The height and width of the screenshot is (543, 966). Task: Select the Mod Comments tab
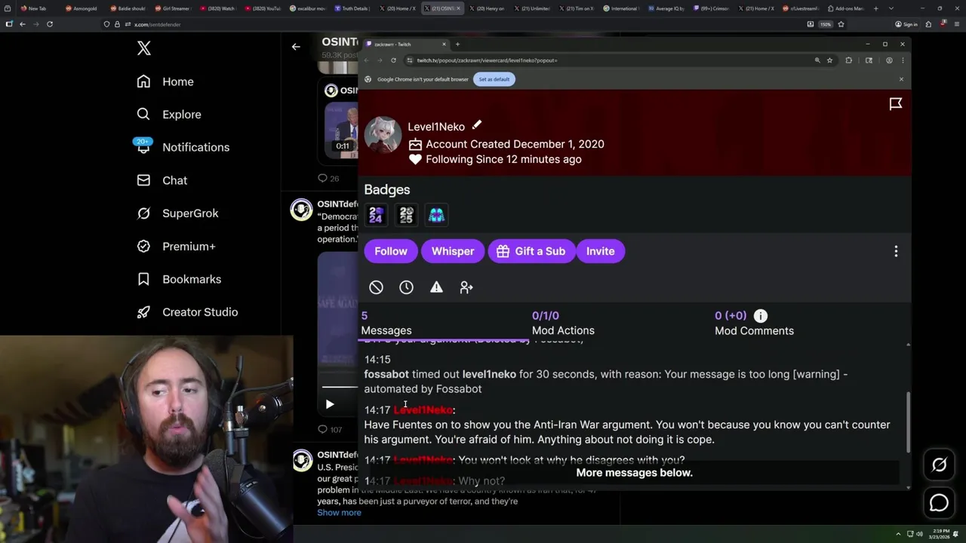pyautogui.click(x=754, y=323)
